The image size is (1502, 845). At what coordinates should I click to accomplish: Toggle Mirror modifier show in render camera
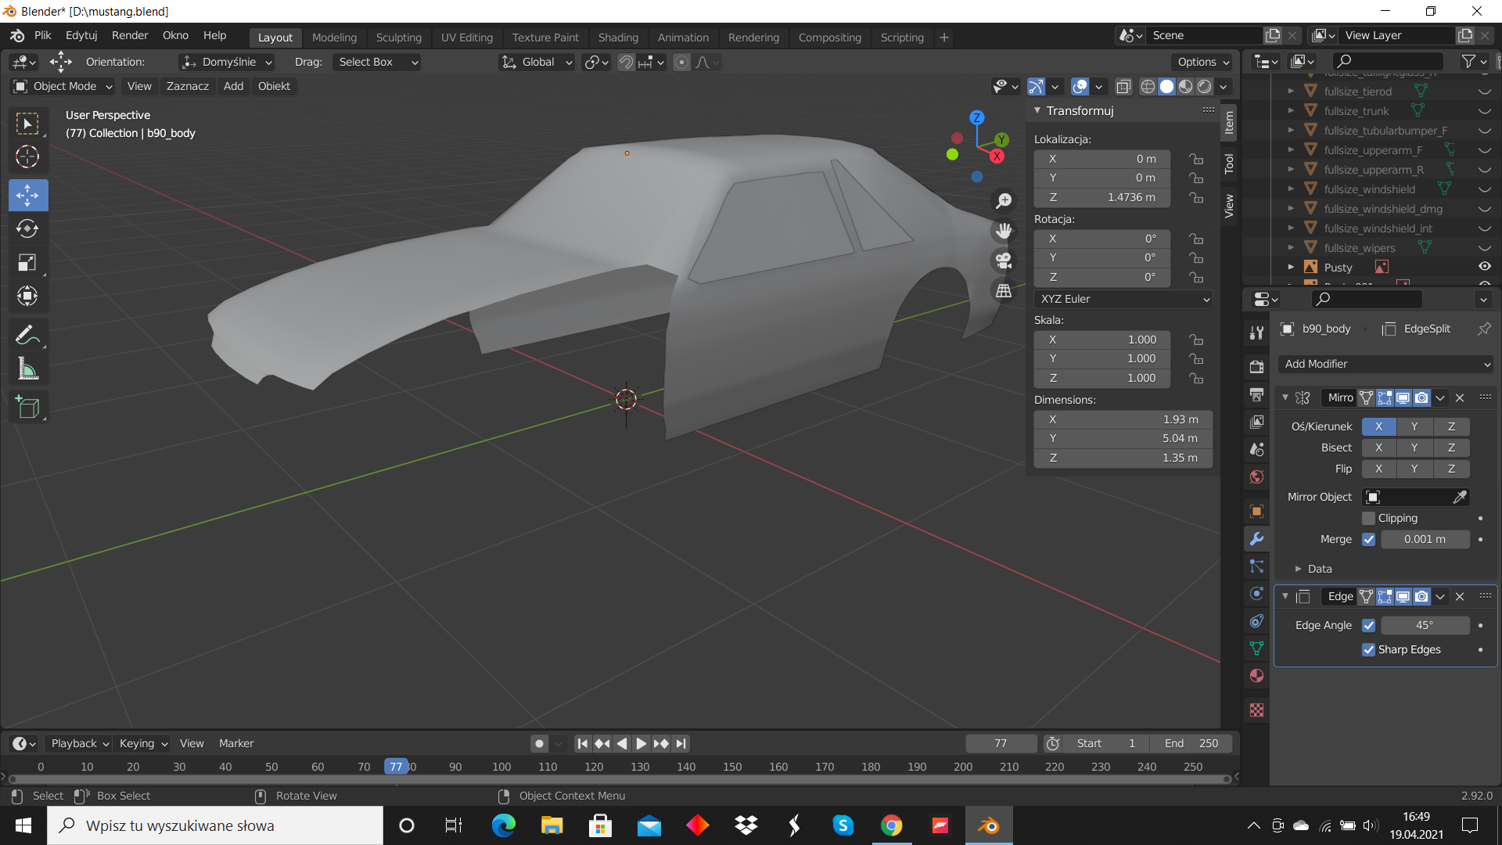pyautogui.click(x=1421, y=397)
